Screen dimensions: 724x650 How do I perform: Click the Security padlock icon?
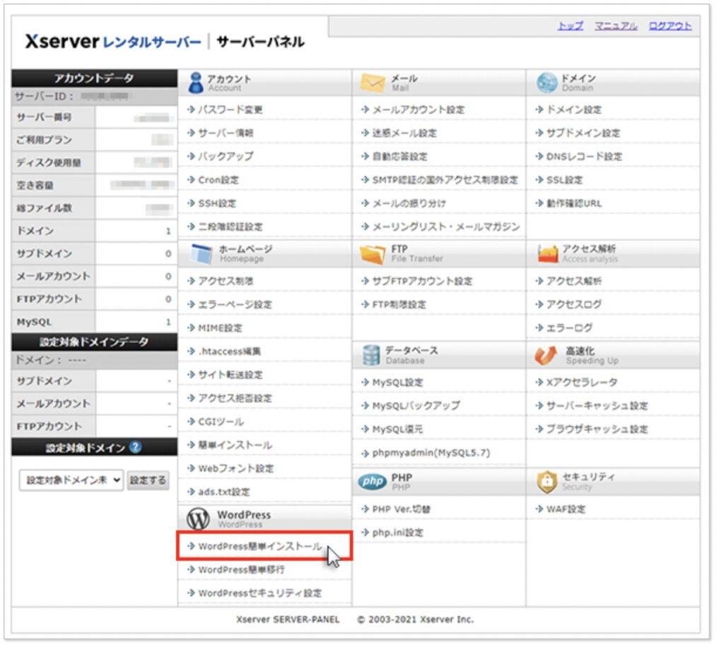[547, 482]
